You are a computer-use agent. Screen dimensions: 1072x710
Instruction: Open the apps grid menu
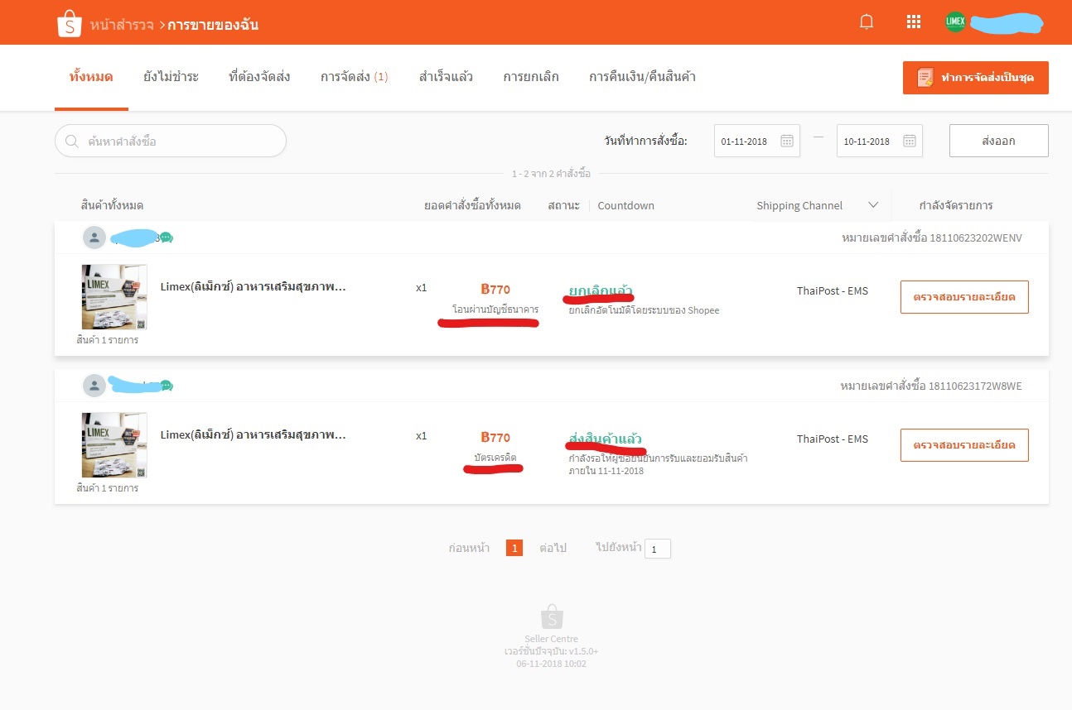(914, 22)
